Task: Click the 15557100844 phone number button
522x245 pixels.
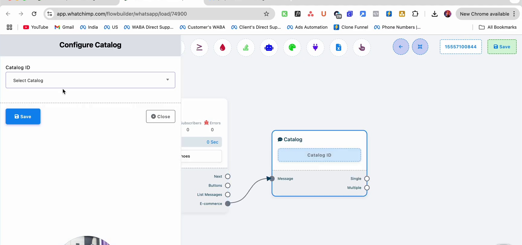Action: point(461,47)
